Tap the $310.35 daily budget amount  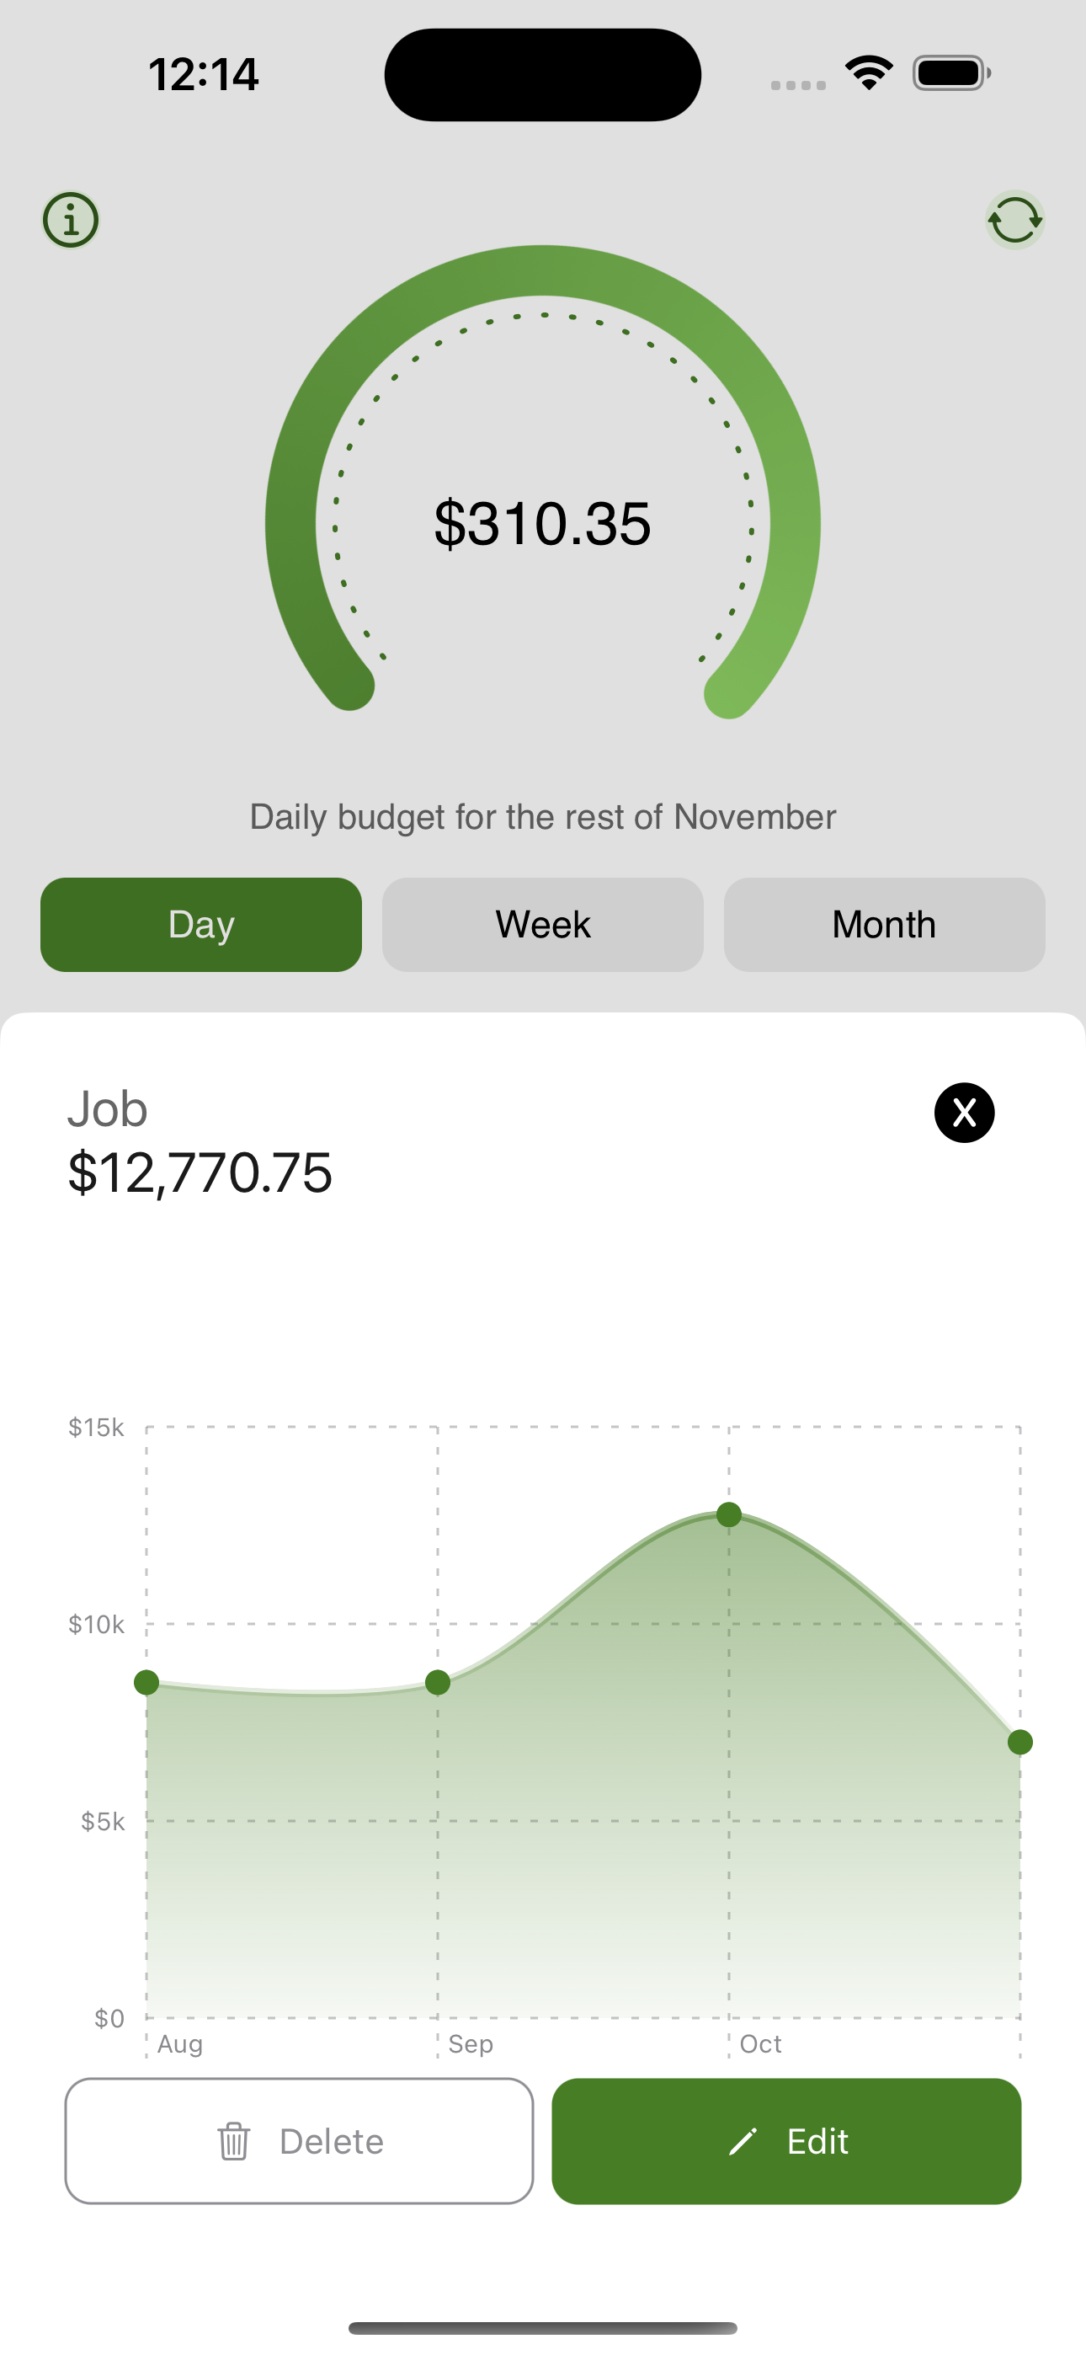coord(543,523)
